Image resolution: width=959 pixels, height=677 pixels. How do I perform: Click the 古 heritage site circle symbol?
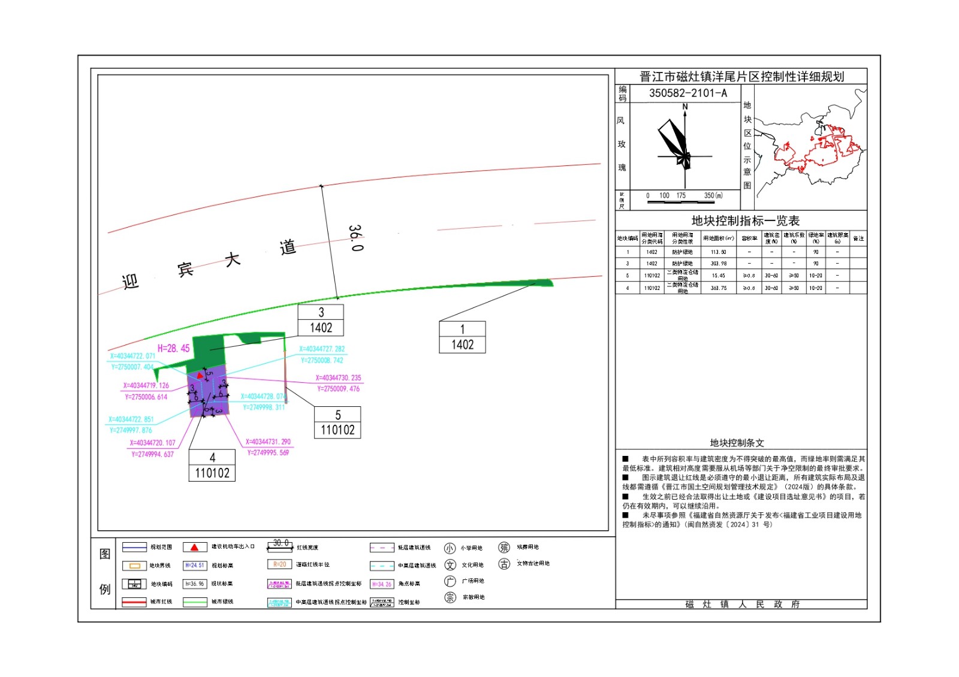tap(505, 564)
